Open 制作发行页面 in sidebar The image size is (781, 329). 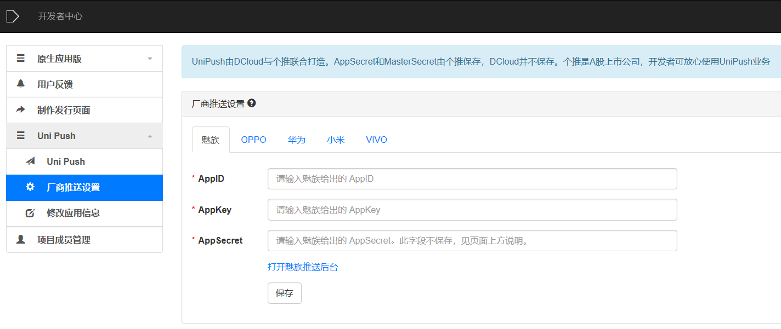[x=84, y=110]
